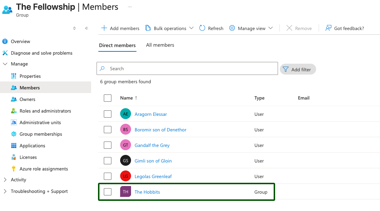Open The Hobbits group link
Image resolution: width=380 pixels, height=211 pixels.
[147, 192]
